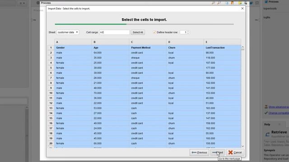Screen dimensions: 289x162
Task: Click the header row number spinner field
Action: tap(185, 32)
